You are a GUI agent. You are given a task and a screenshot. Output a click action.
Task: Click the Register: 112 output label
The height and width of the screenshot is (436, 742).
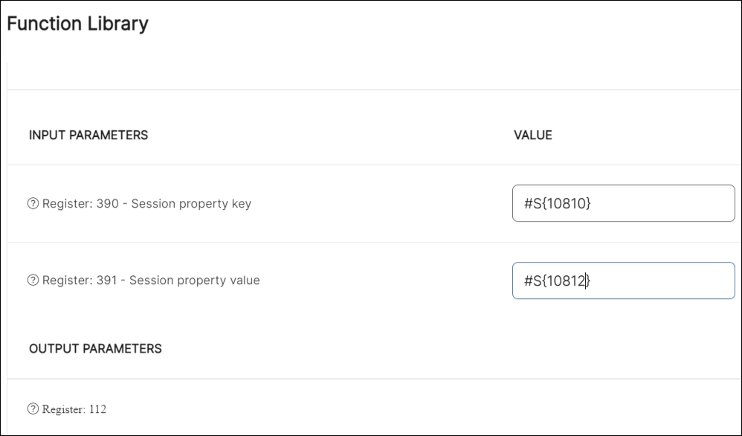(x=73, y=410)
